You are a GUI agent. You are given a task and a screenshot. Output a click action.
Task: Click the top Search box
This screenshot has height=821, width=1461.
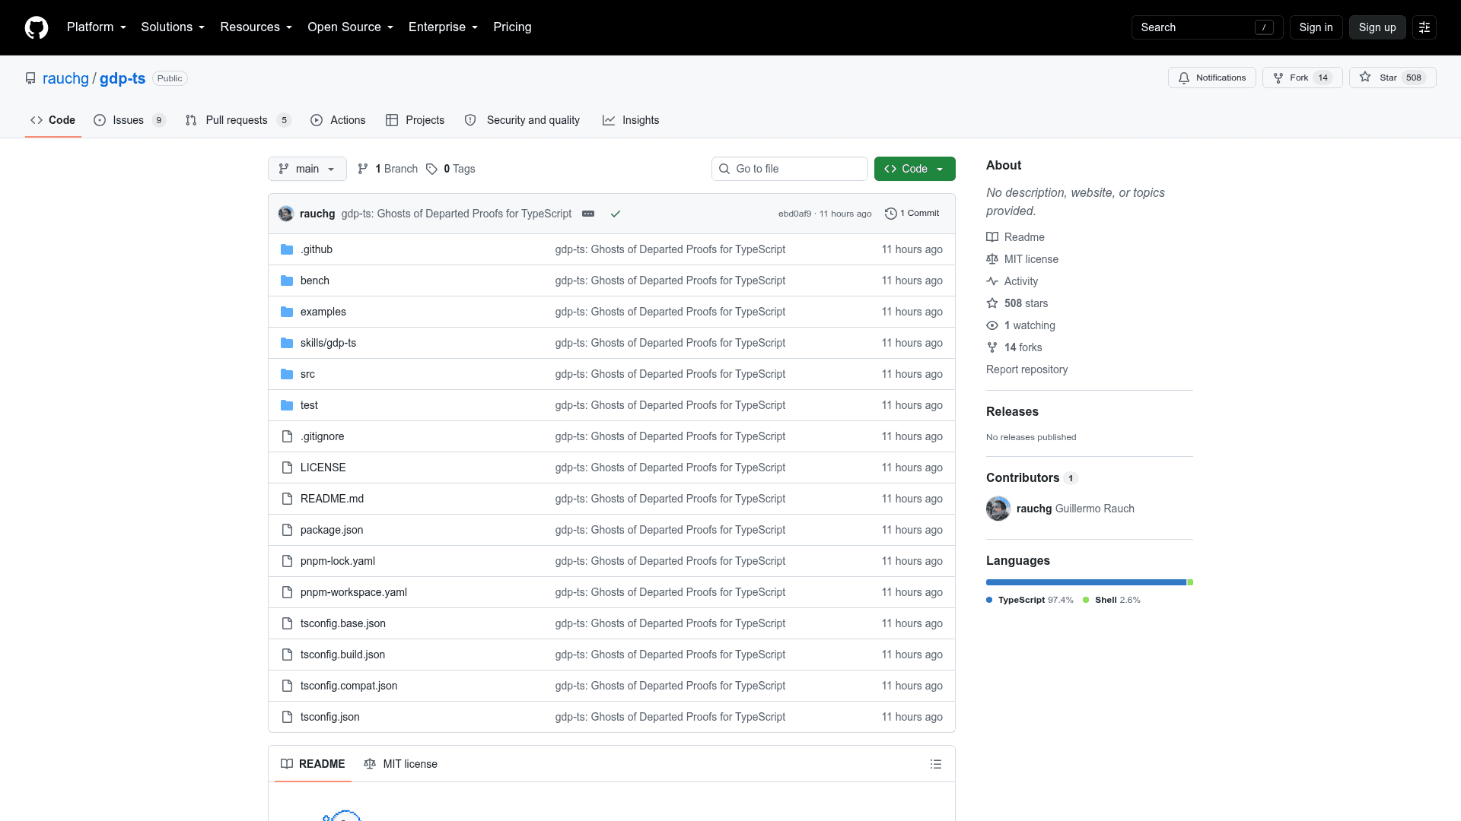[1207, 27]
